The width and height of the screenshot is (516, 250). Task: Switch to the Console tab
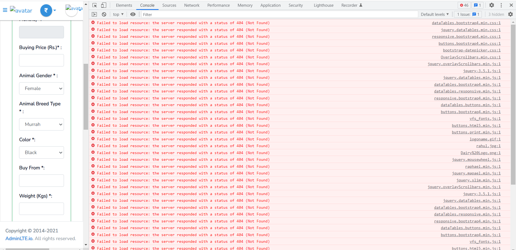coord(147,5)
